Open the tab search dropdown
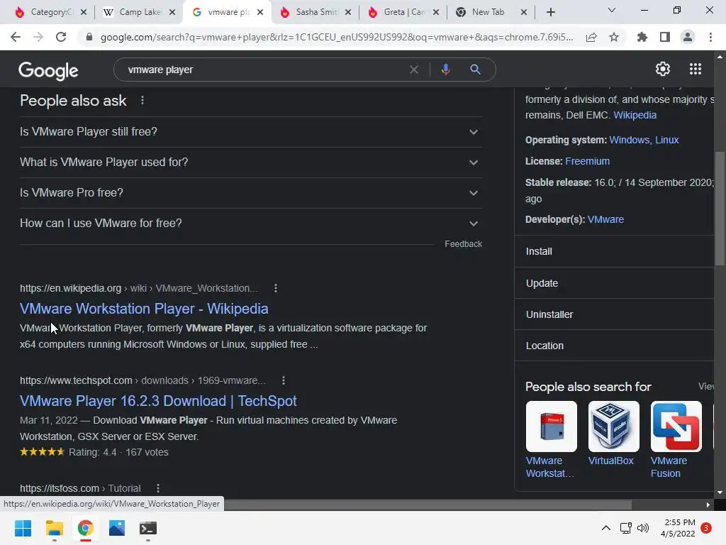 click(x=612, y=10)
